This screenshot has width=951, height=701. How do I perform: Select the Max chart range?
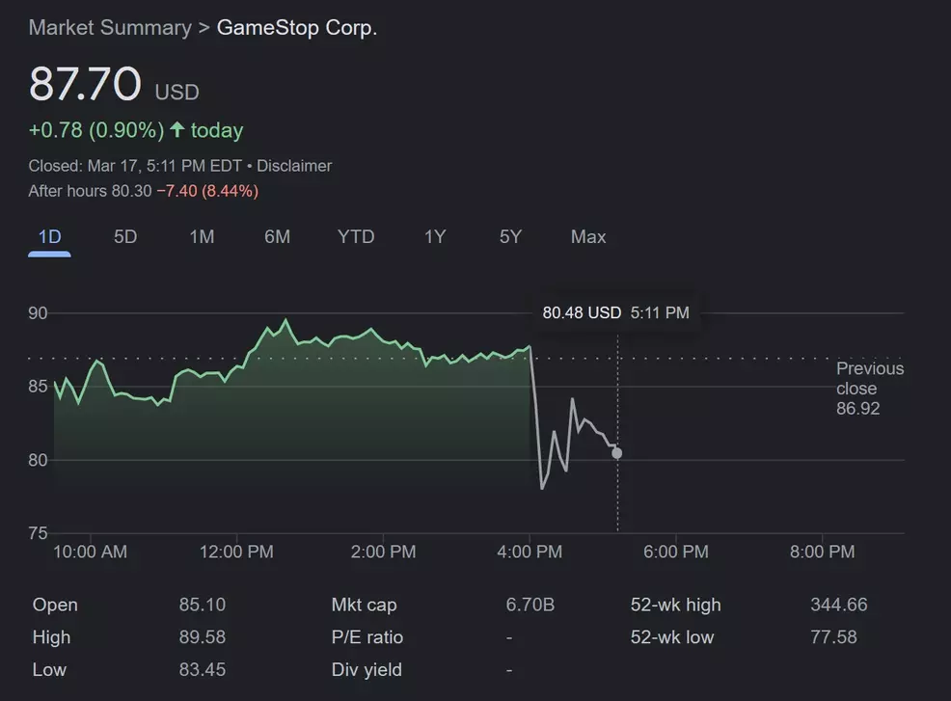coord(588,237)
